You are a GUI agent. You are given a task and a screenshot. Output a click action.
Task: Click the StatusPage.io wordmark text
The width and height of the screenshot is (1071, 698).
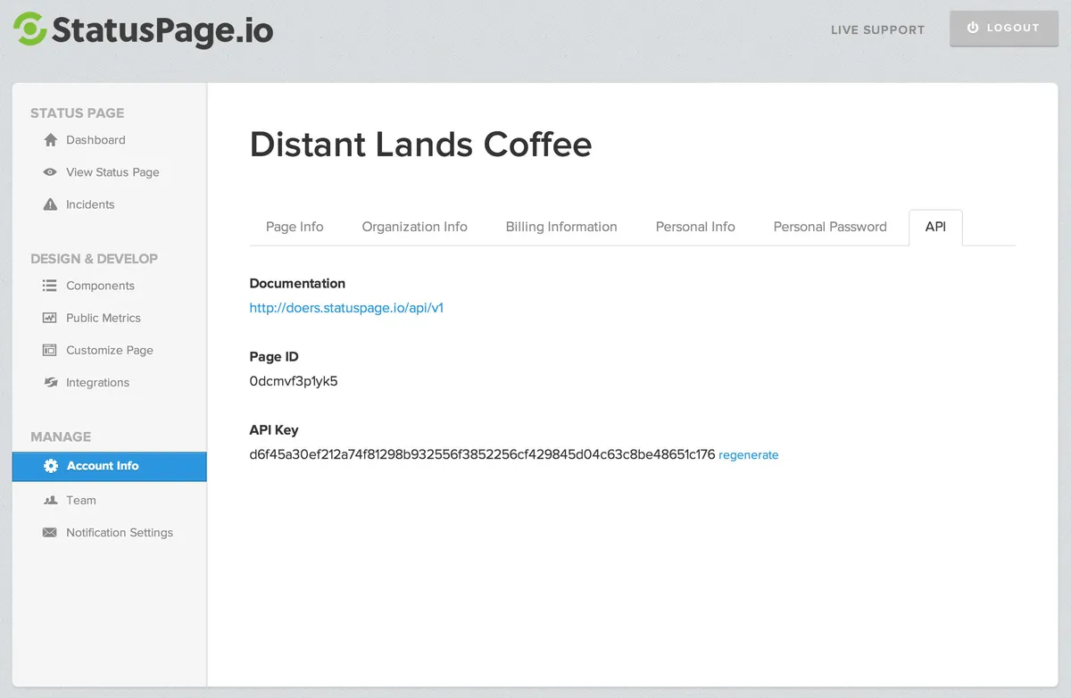pos(162,29)
